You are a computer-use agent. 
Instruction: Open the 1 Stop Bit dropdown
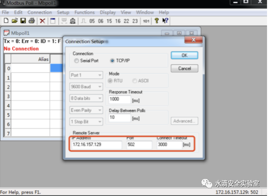pyautogui.click(x=86, y=122)
